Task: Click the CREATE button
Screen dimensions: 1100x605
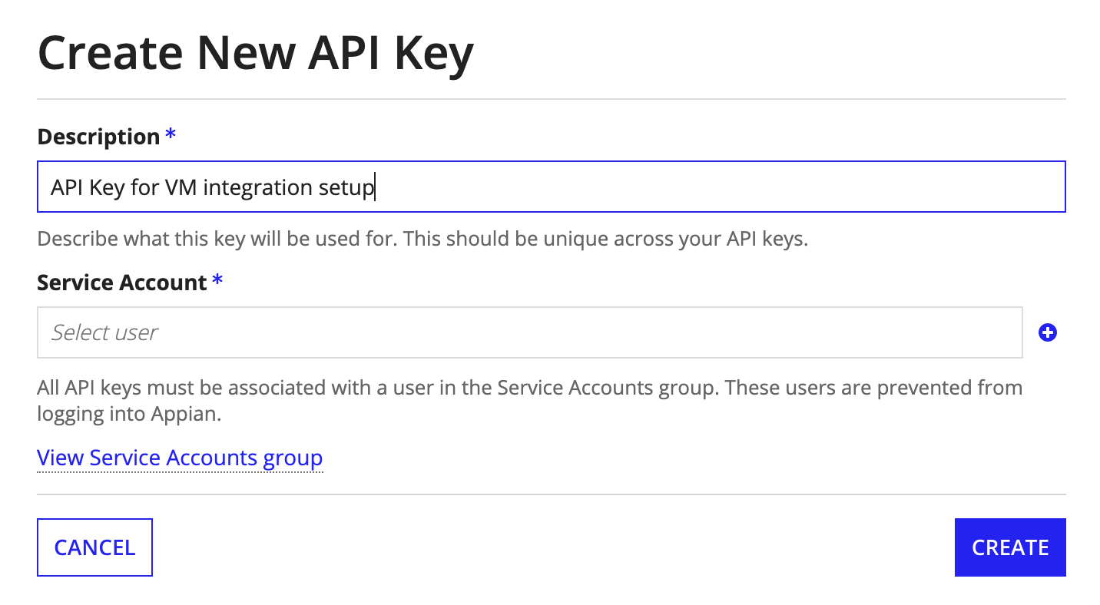Action: tap(1009, 547)
